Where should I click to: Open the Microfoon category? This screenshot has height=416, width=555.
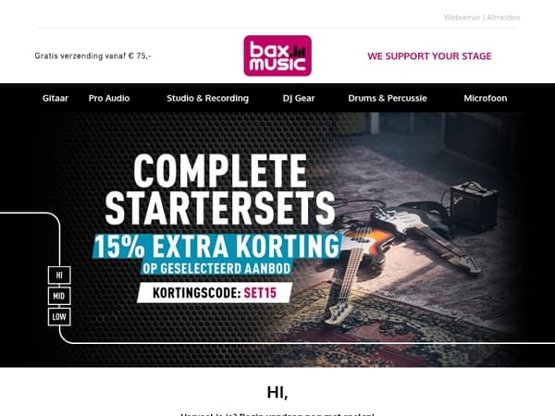(486, 98)
